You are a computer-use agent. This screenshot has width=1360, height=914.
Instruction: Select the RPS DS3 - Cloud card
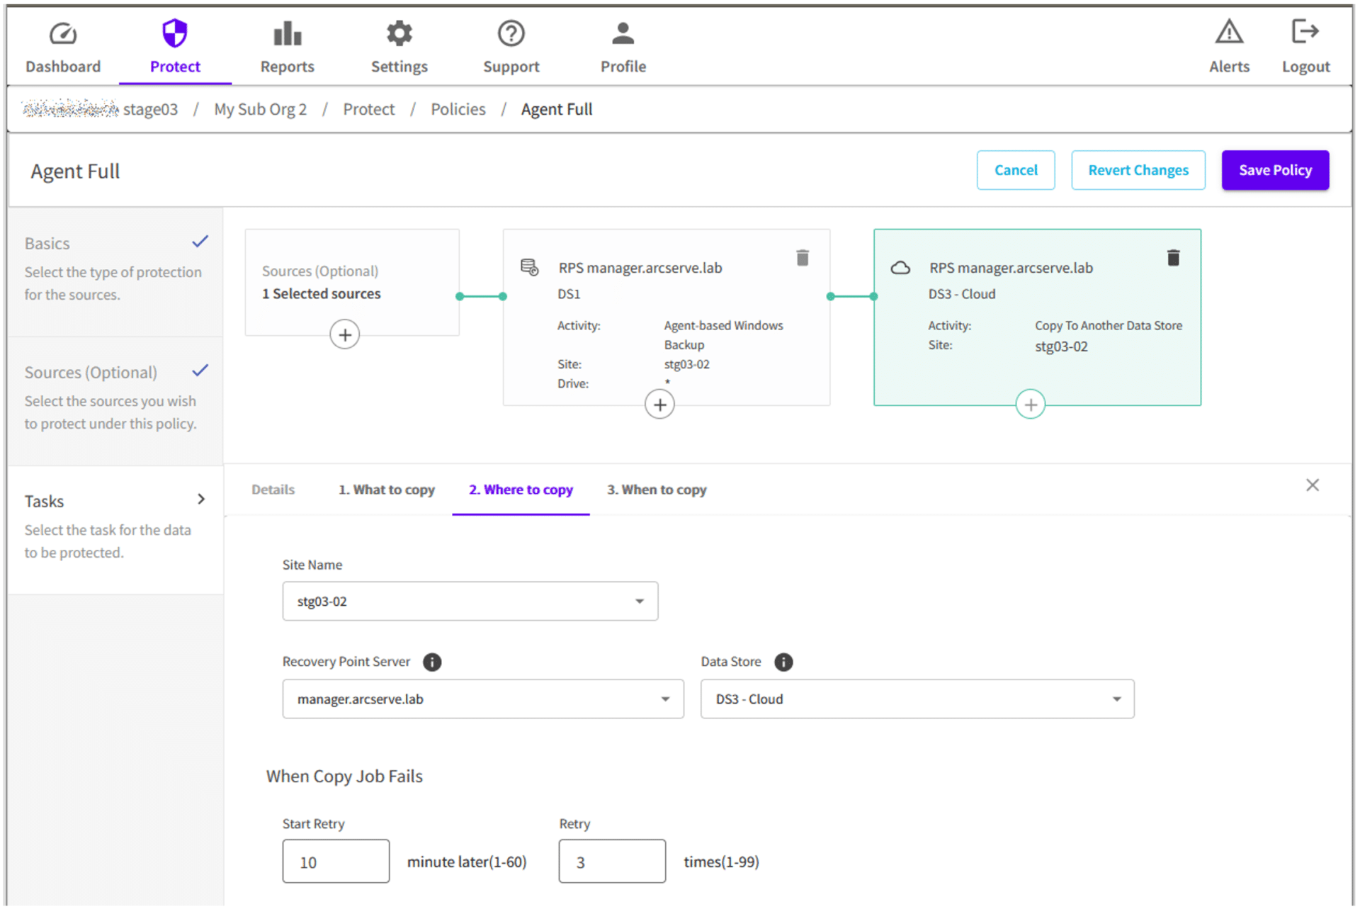click(x=1037, y=317)
